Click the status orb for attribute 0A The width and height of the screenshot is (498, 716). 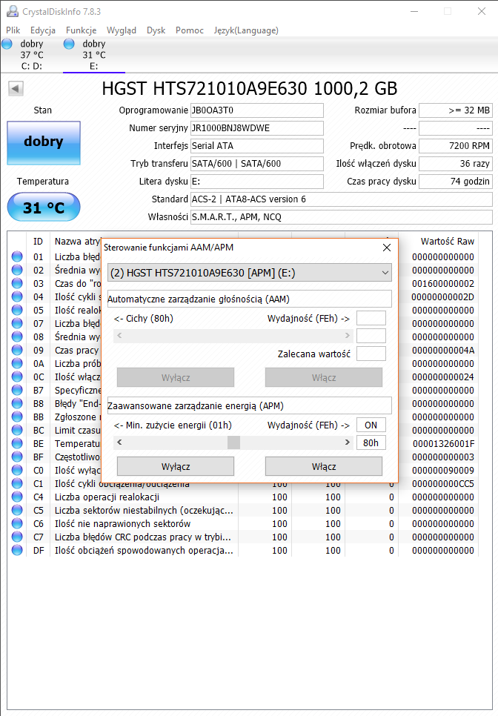click(x=17, y=363)
